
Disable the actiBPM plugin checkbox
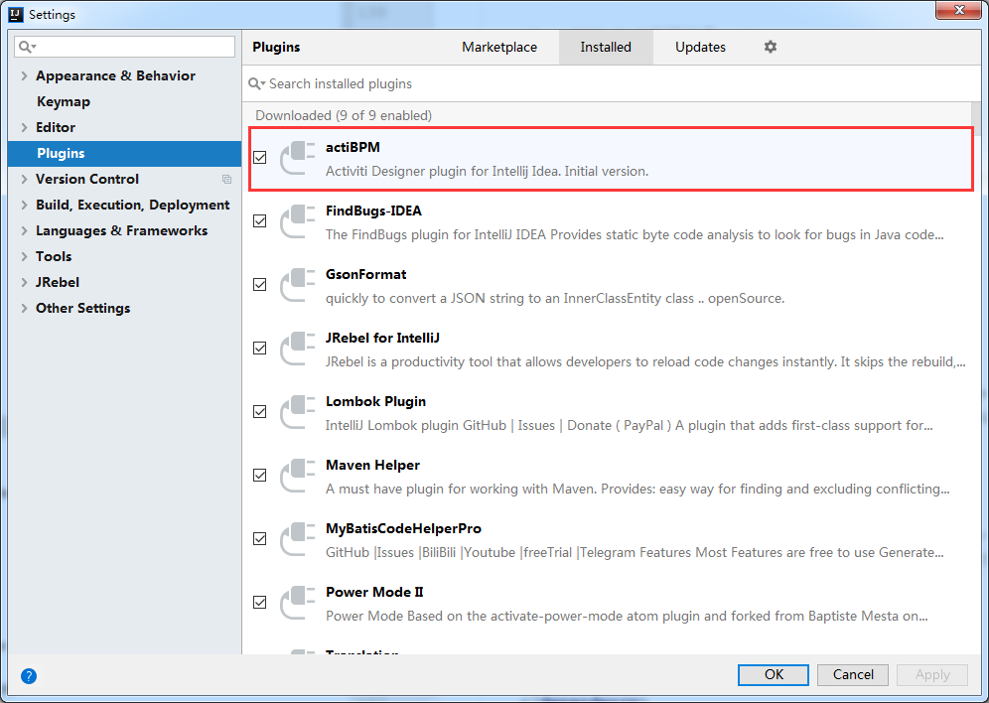[x=260, y=158]
